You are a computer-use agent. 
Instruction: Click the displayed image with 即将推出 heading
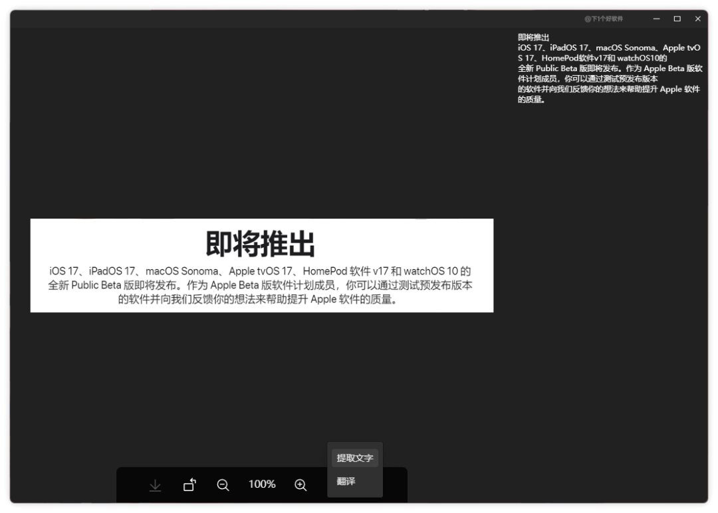tap(262, 265)
